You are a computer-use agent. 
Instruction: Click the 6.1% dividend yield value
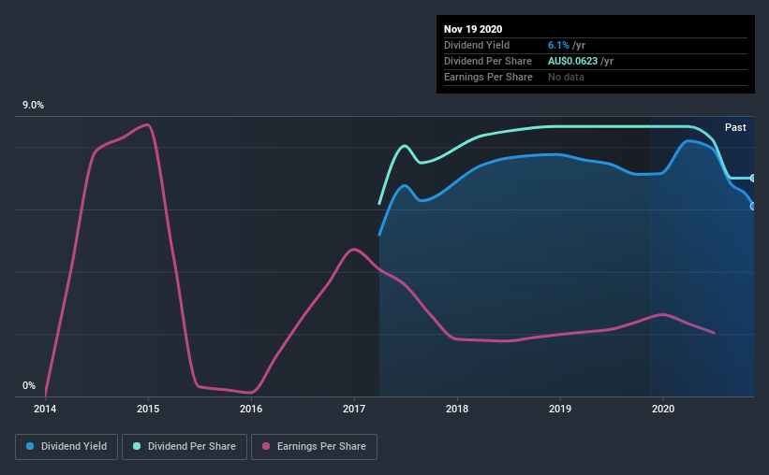558,45
